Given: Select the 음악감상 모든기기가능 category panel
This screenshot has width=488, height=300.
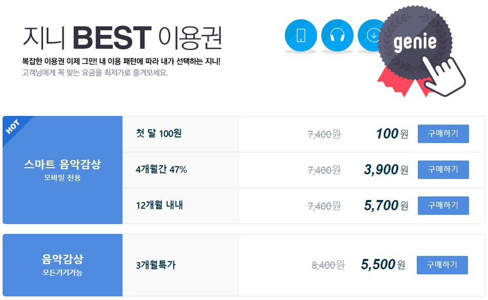Looking at the screenshot, I should [x=63, y=265].
